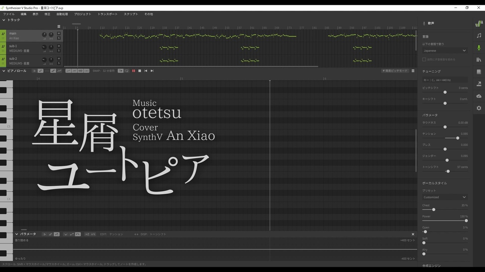Click the main track volume knob

coord(44,34)
